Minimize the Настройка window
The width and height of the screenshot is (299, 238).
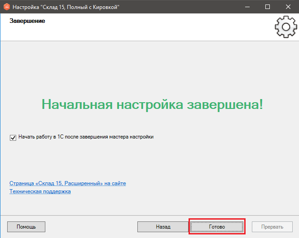tap(247, 7)
